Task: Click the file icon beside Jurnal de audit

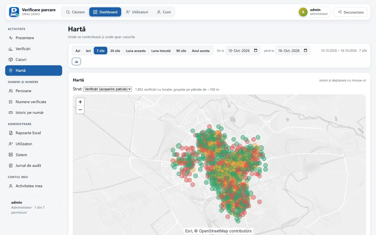Action: coord(11,165)
